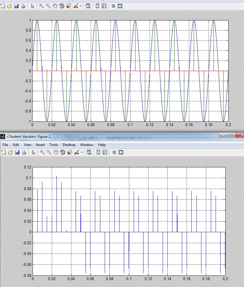
Task: Click Save Figure icon in Figure 2
Action: 17,152
